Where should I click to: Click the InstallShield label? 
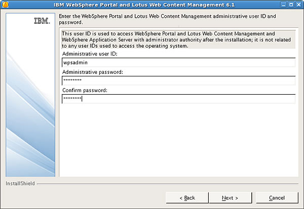point(20,183)
